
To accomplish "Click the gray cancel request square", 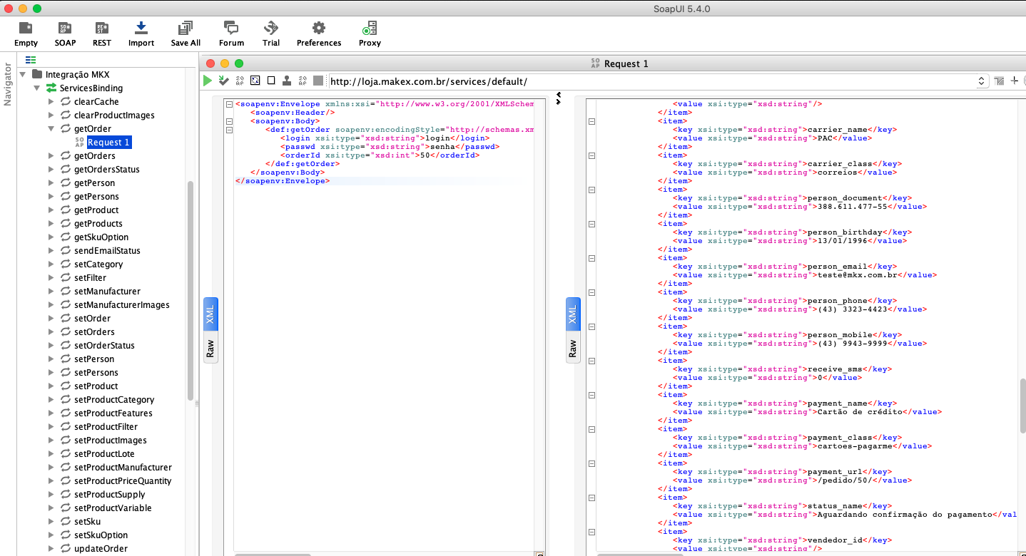I will (318, 81).
